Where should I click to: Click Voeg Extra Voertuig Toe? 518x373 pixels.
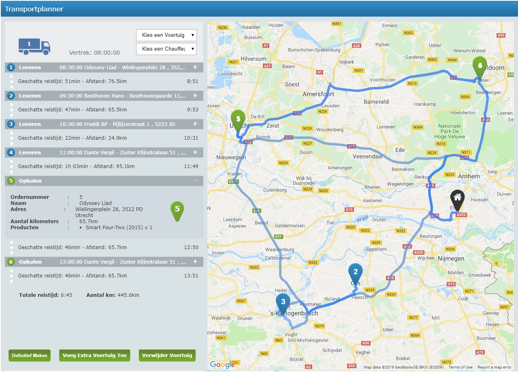94,355
